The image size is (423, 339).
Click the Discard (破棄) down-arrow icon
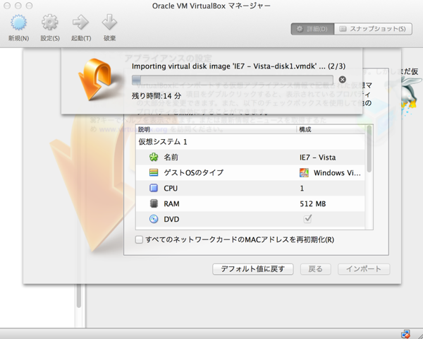click(x=109, y=23)
